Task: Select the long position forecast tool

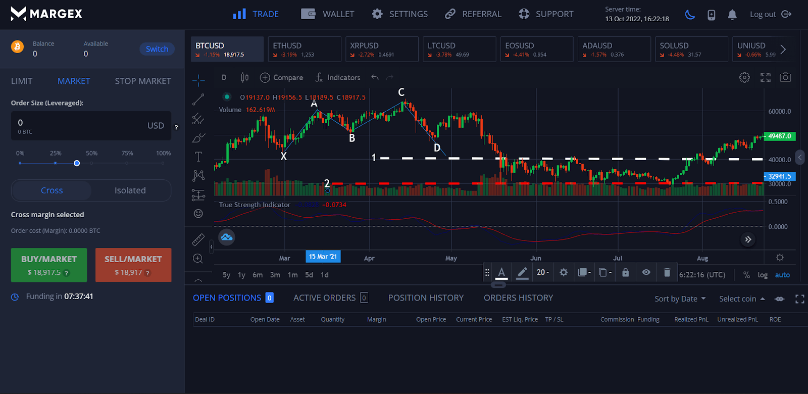Action: [x=198, y=194]
